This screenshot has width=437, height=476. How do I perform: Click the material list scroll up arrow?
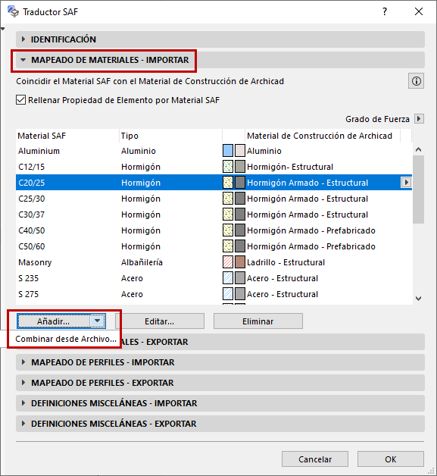coord(419,149)
